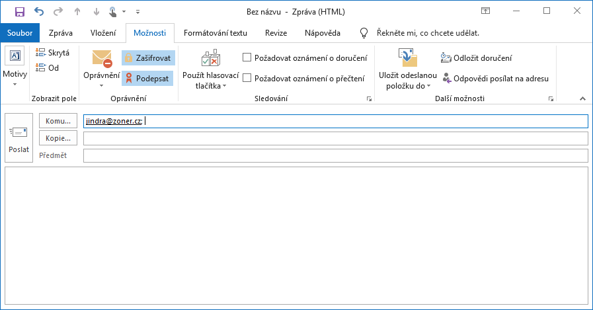
Task: Click the Oprávnění permission envelope icon
Action: click(x=102, y=59)
